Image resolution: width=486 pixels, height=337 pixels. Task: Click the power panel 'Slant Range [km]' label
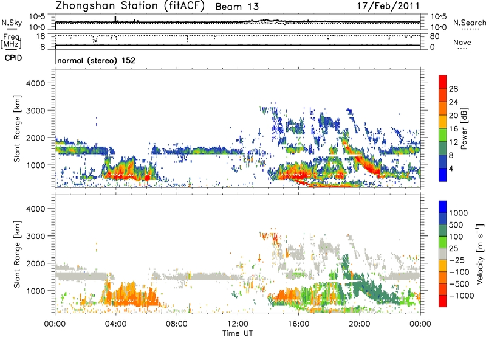[17, 128]
